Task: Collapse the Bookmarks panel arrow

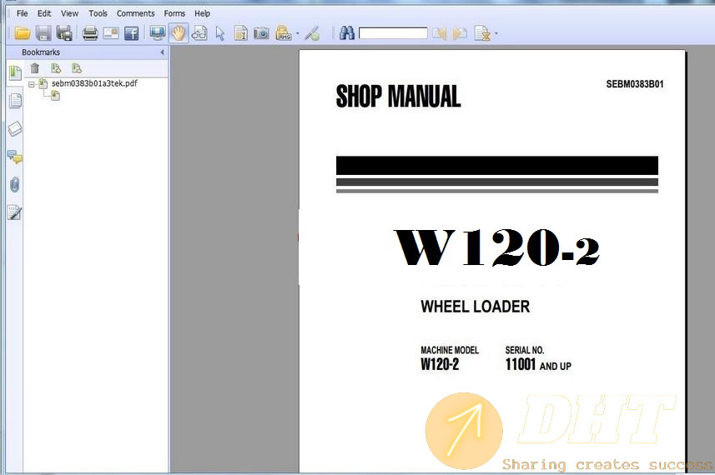Action: (x=162, y=52)
